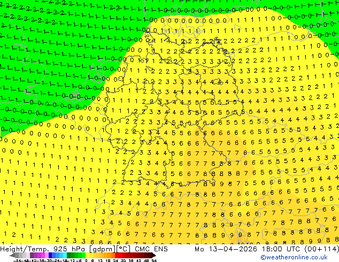Click the date '13-04-2026'
The image size is (339, 262).
pos(233,249)
